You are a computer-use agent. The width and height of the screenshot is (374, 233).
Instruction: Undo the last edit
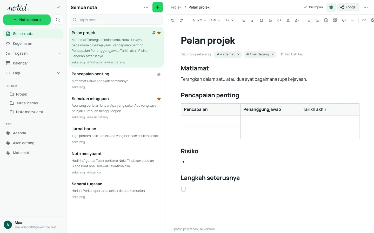coord(172,20)
